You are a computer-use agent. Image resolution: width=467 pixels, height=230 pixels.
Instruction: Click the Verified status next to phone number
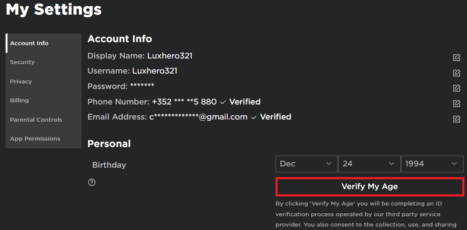click(x=244, y=102)
